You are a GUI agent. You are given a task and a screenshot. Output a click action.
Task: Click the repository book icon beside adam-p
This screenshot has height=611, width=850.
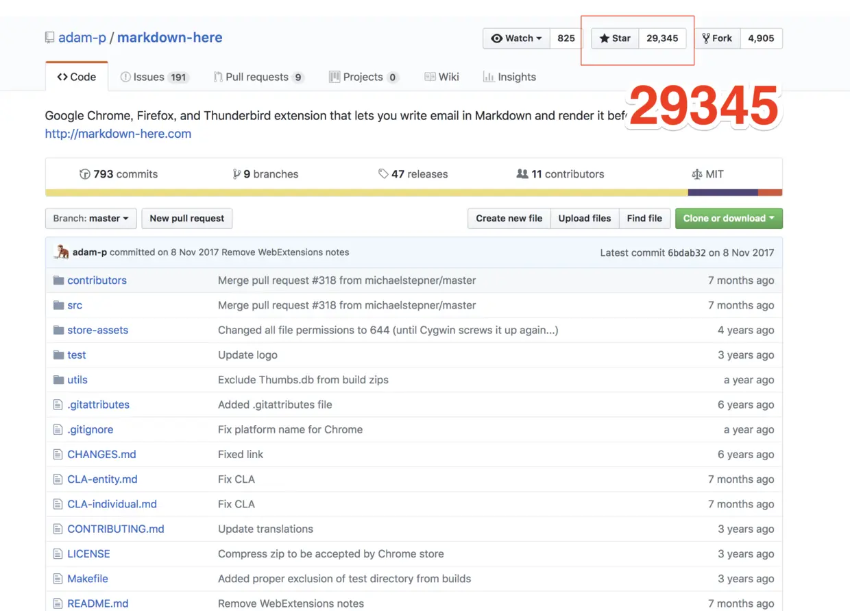click(x=49, y=38)
